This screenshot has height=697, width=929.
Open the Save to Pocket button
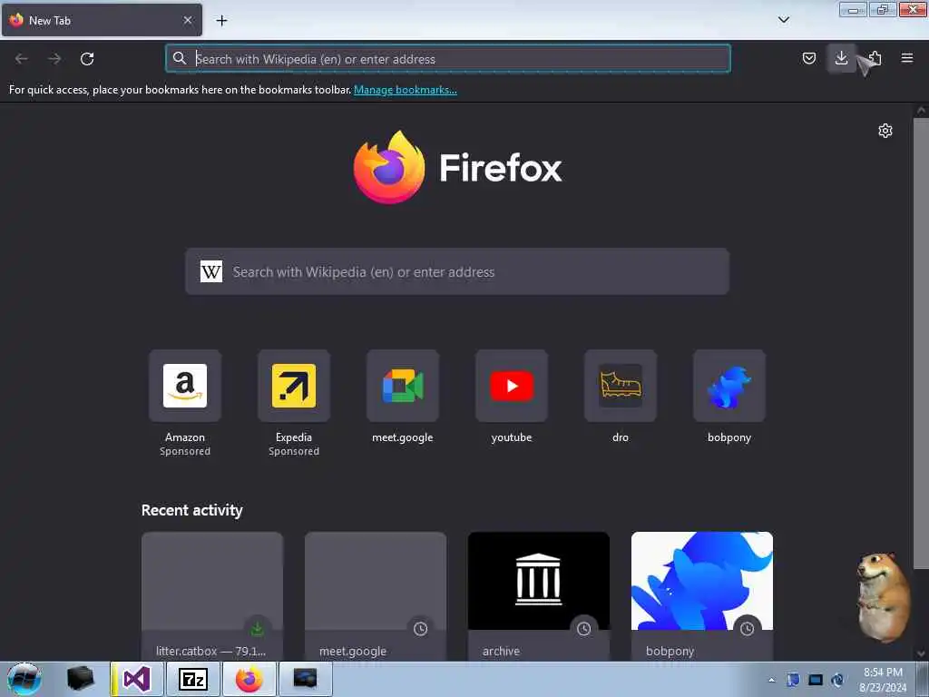(x=808, y=58)
